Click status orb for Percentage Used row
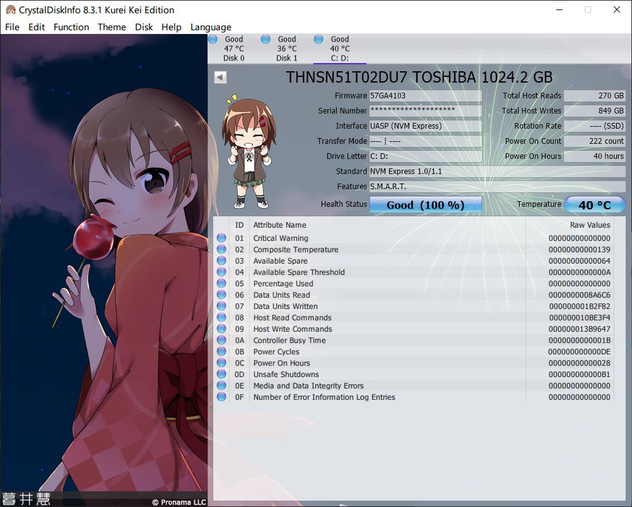 (x=221, y=283)
